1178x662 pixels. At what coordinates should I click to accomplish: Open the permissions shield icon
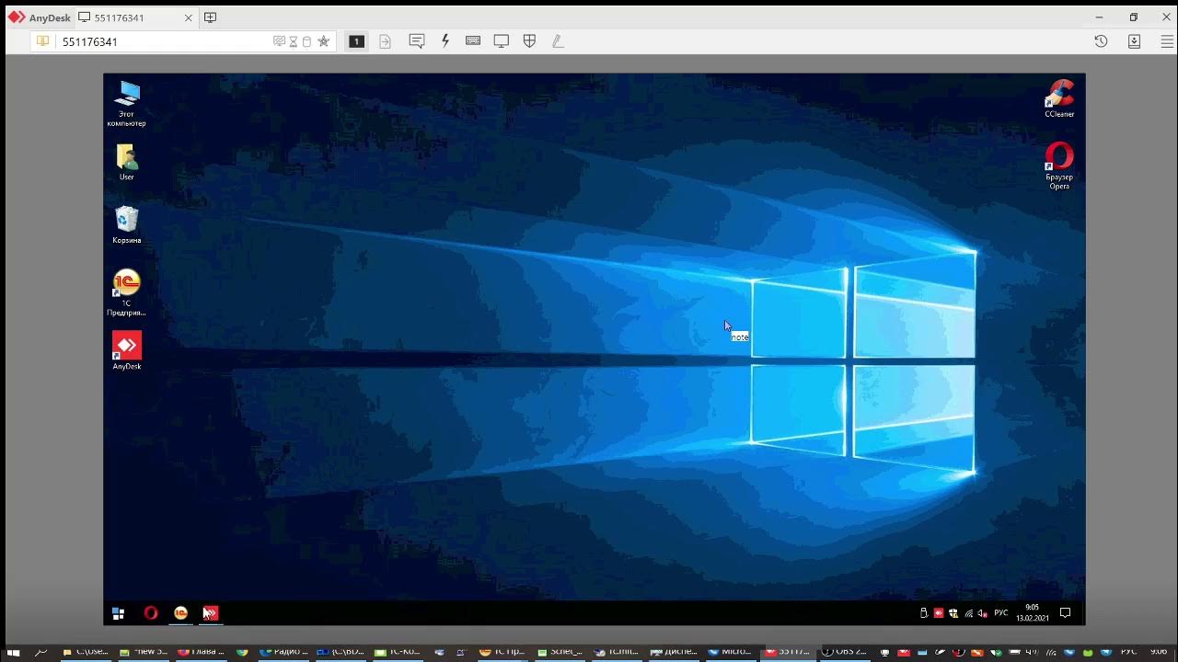pyautogui.click(x=529, y=41)
